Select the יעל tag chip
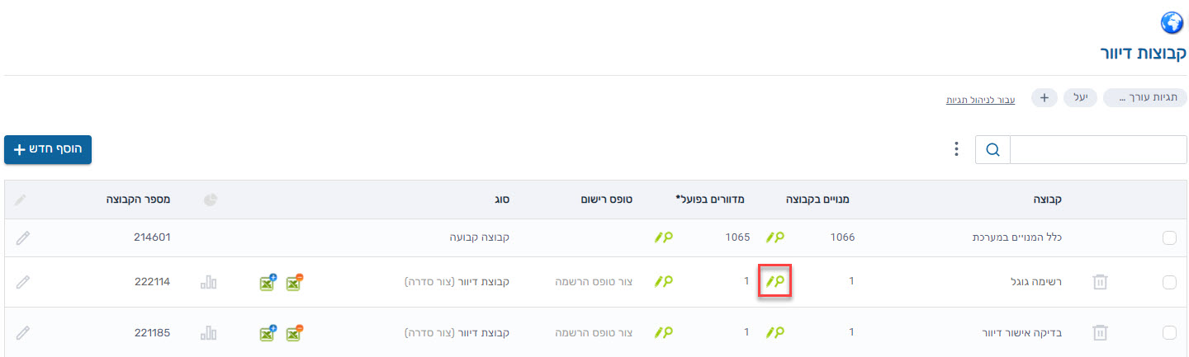 pos(1080,98)
